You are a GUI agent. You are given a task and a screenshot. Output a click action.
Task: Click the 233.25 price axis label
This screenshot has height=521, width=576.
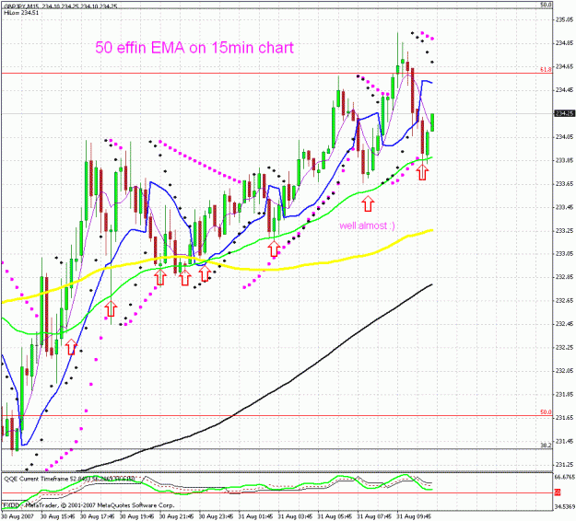click(565, 231)
